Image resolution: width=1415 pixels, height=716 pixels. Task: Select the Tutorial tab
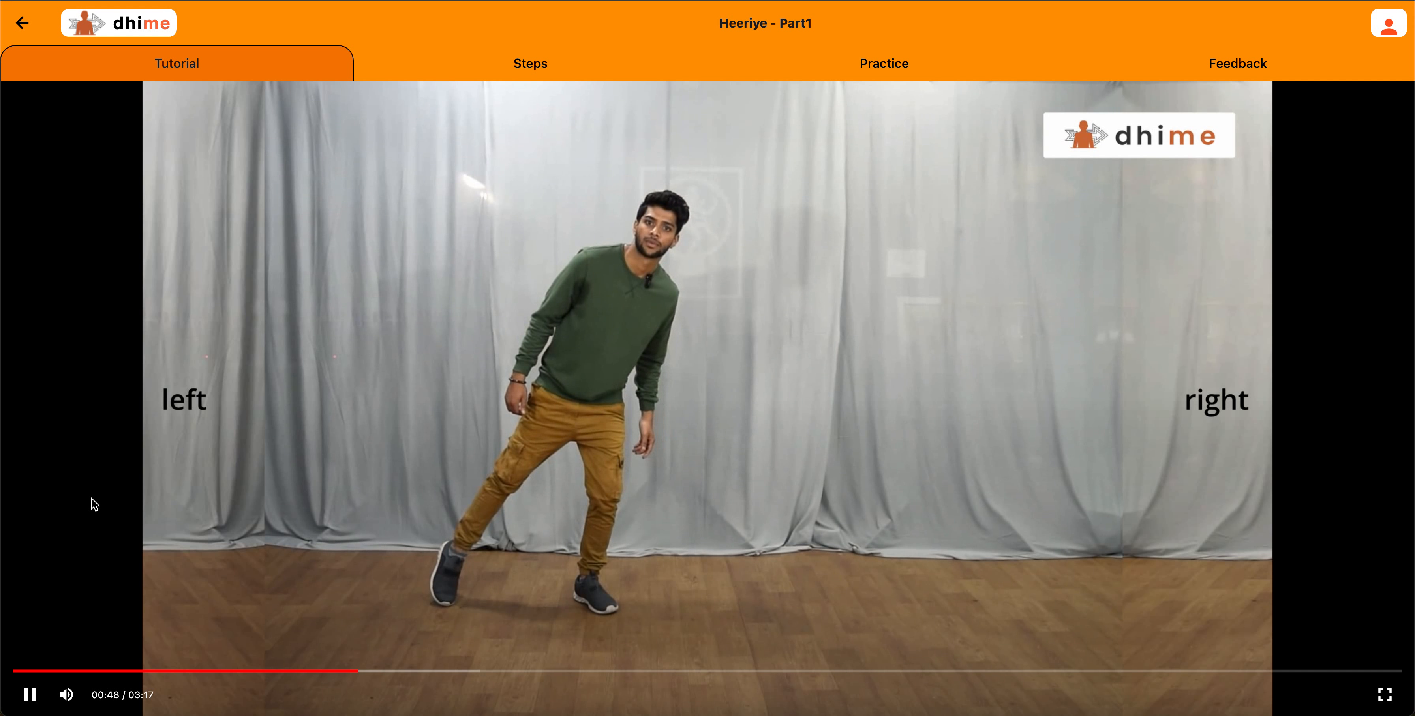click(176, 64)
